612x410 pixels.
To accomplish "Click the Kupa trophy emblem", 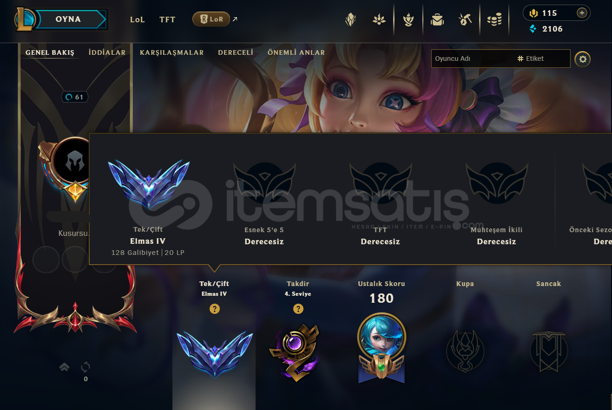I will coord(465,351).
